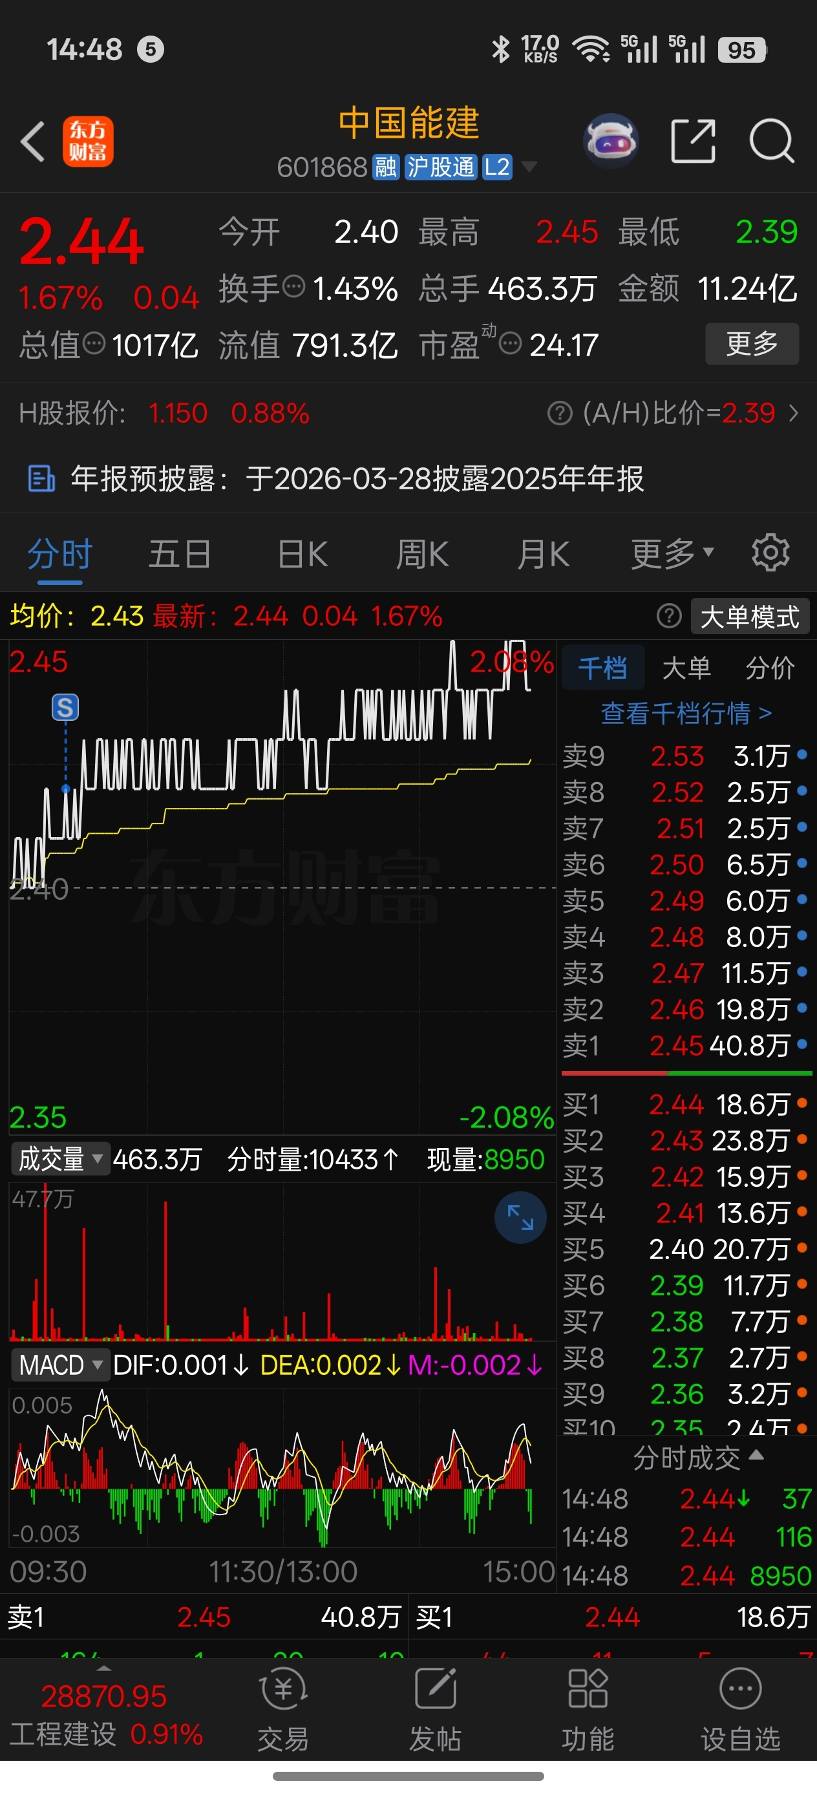Tap info icon beside 总值
The image size is (817, 1797).
(x=94, y=343)
